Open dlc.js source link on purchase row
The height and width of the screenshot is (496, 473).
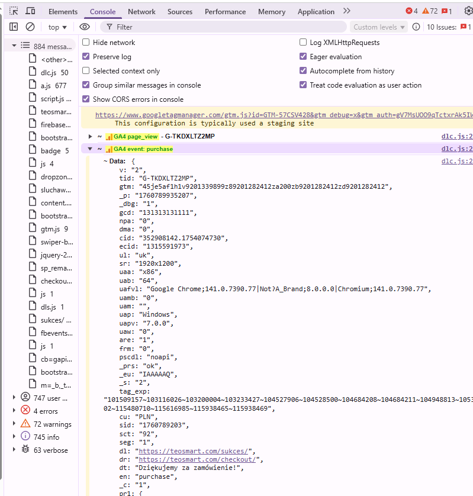point(457,149)
